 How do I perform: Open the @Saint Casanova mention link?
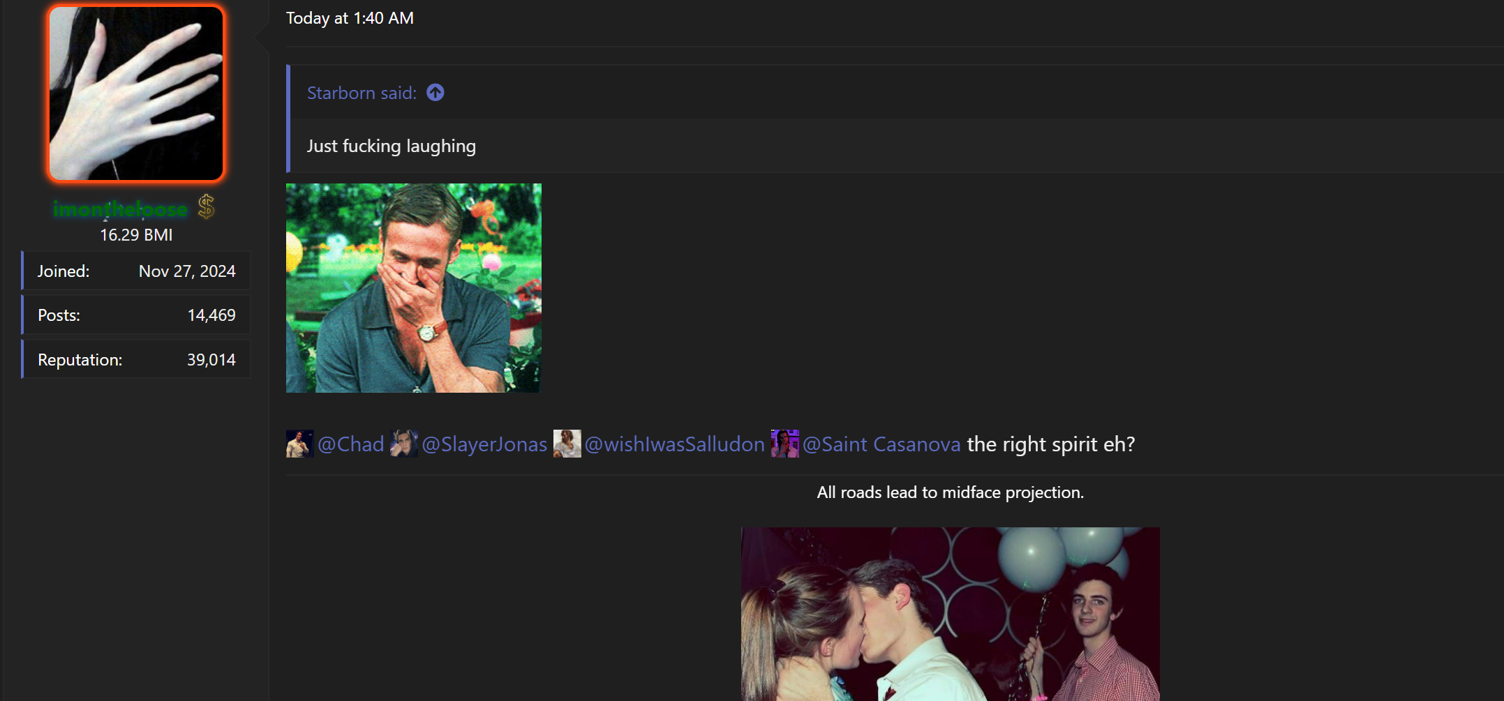[881, 444]
